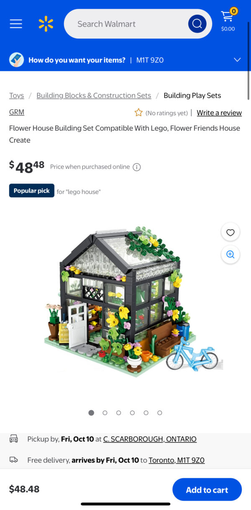This screenshot has width=251, height=510.
Task: Change pickup store C. Scarborough, Ontario
Action: coord(150,439)
